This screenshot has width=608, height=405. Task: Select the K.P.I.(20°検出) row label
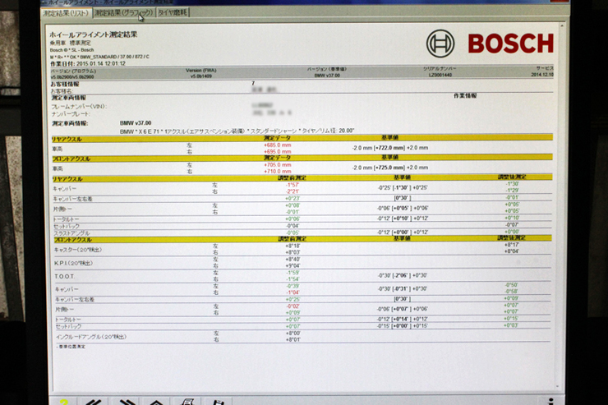point(74,264)
